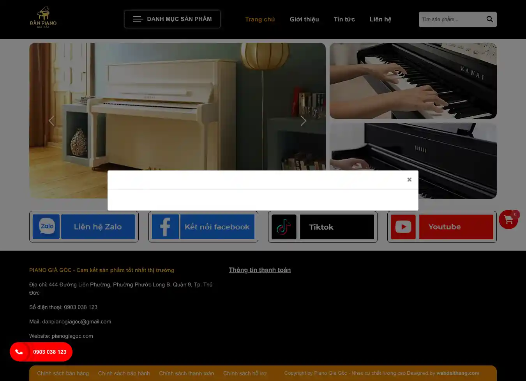Open the Giới thiệu menu item
The width and height of the screenshot is (526, 381).
tap(304, 19)
